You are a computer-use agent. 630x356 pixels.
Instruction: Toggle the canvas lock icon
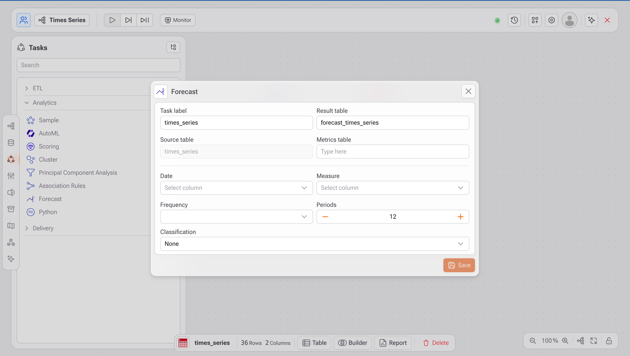point(609,341)
